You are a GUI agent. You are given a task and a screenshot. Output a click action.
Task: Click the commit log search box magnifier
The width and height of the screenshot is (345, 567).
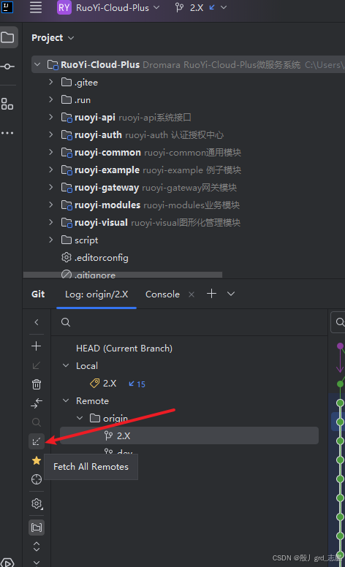[x=340, y=321]
